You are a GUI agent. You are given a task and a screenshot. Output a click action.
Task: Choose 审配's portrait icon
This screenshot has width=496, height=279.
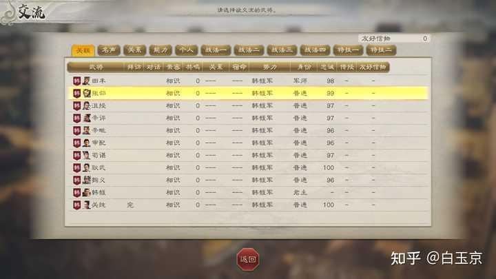86,143
